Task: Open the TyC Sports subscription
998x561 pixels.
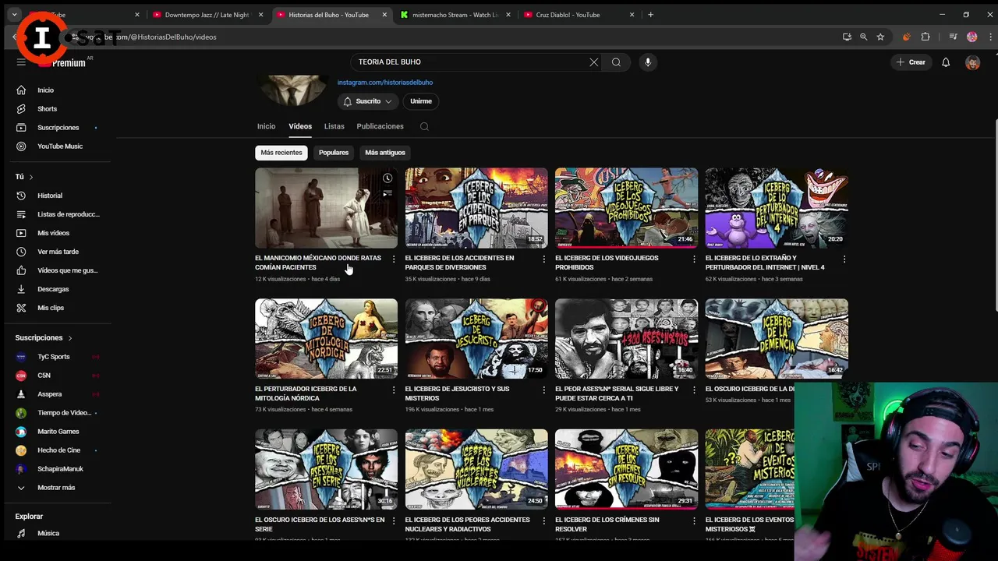Action: [x=58, y=357]
